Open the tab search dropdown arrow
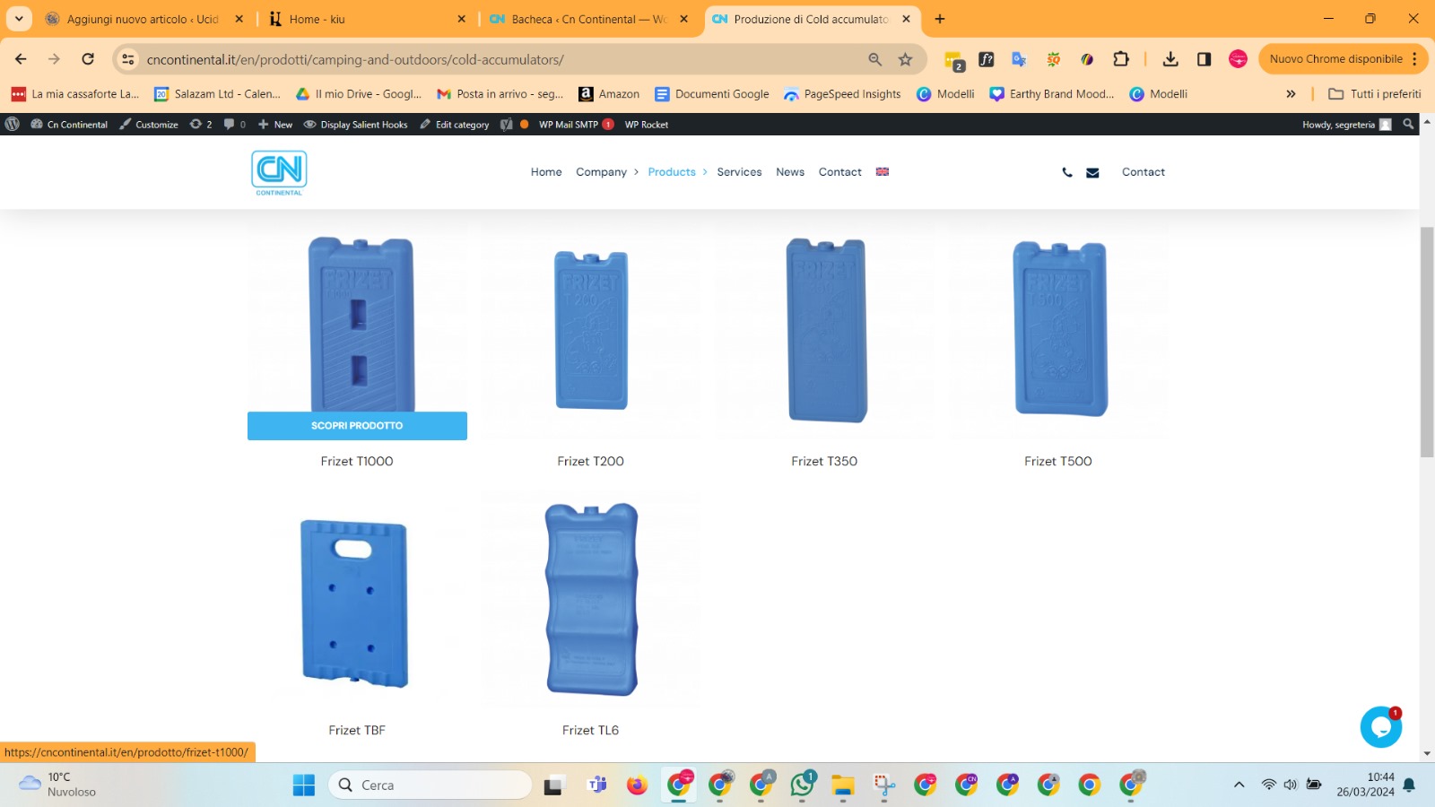The image size is (1435, 807). [x=19, y=19]
